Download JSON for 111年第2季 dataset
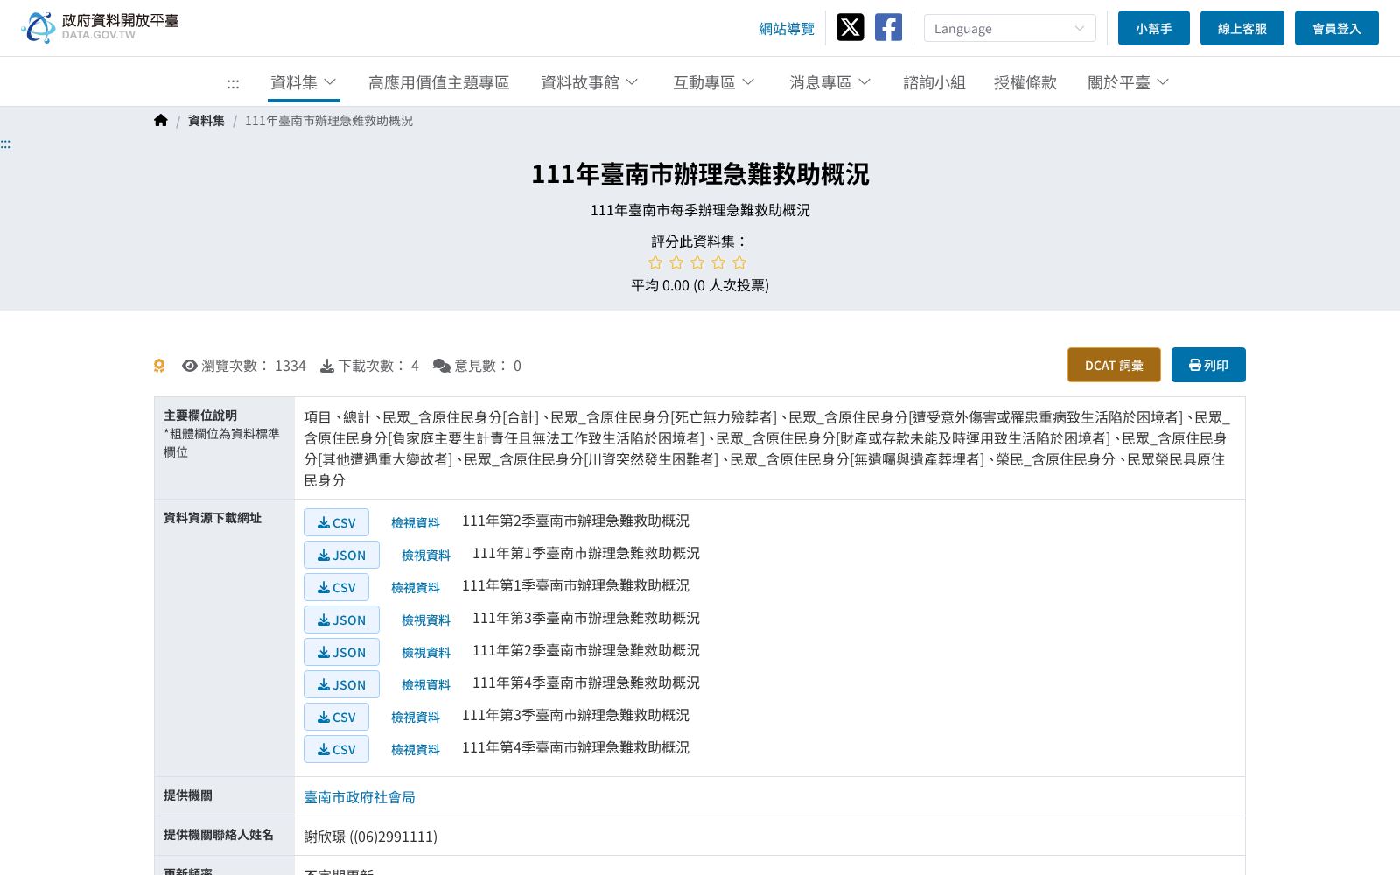Screen dimensions: 1400x875 pos(342,652)
